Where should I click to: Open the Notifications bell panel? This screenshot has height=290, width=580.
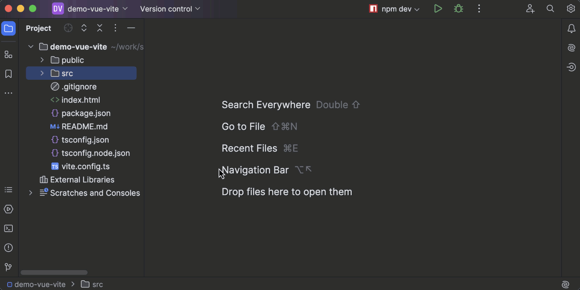[571, 29]
